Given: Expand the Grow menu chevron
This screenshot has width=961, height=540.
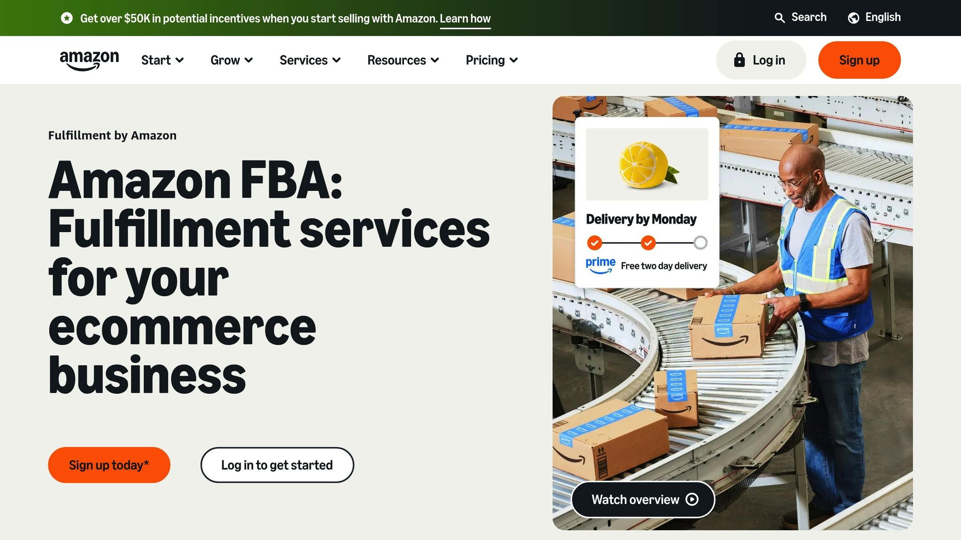Looking at the screenshot, I should (249, 60).
